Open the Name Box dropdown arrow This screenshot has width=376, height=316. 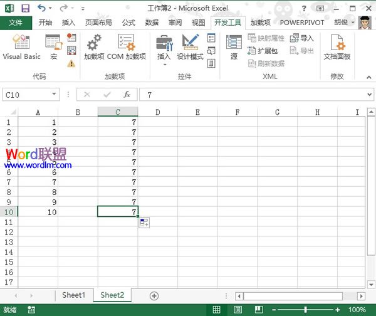tap(55, 94)
